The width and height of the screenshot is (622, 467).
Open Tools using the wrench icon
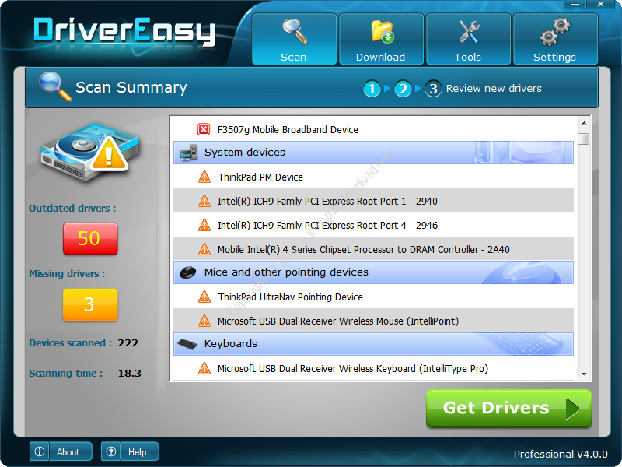(468, 31)
